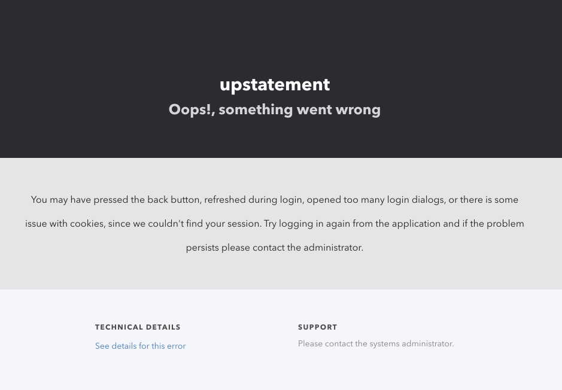Click the first line of the error message
The width and height of the screenshot is (562, 390).
point(274,199)
